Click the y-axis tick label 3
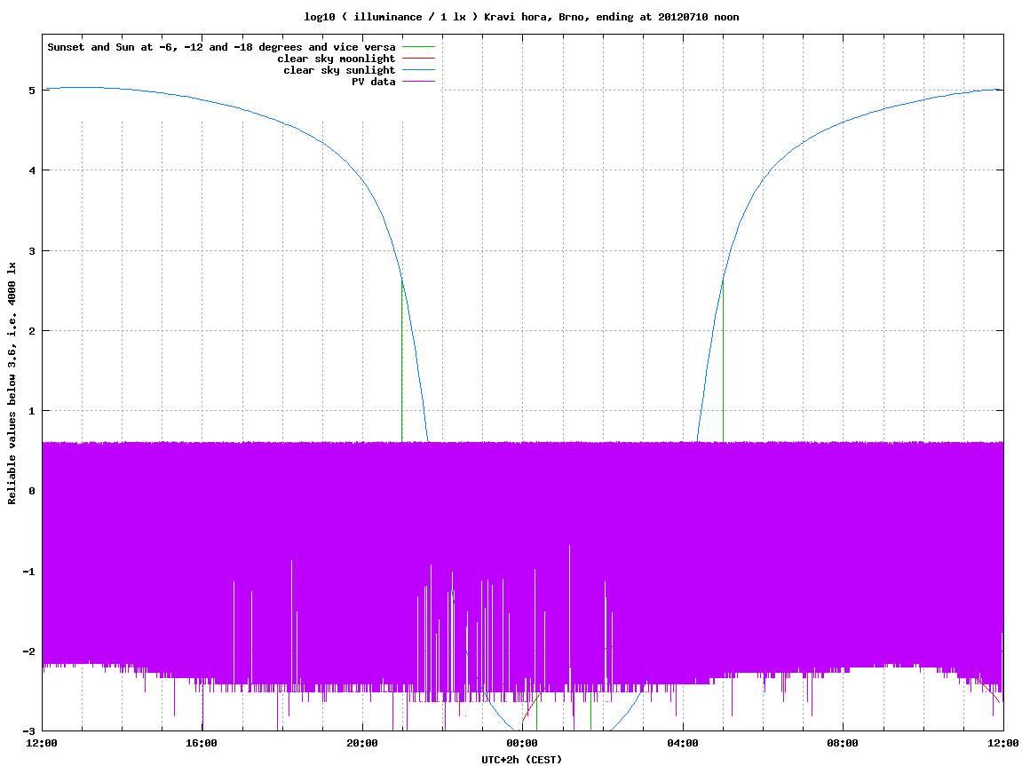This screenshot has width=1022, height=766. pyautogui.click(x=31, y=251)
